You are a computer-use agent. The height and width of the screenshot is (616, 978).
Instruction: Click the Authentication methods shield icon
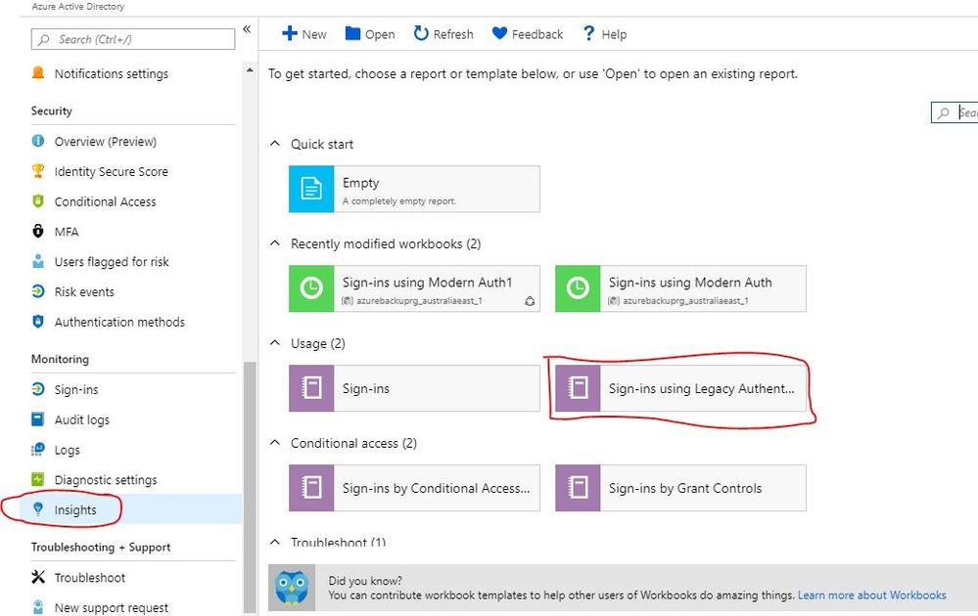38,322
